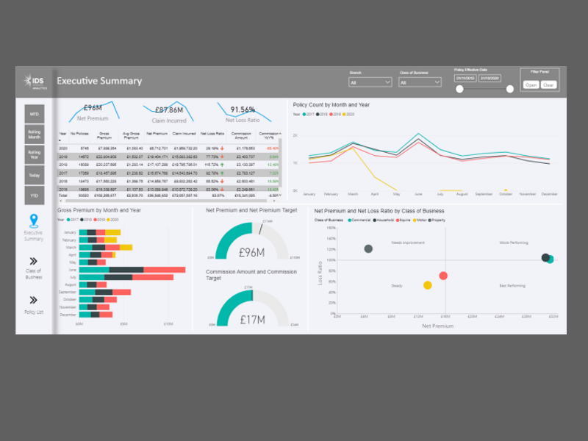Viewport: 588px width, 441px height.
Task: Toggle the Rolling Month period filter
Action: (35, 135)
